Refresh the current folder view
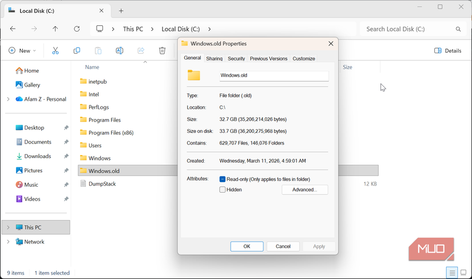 [77, 29]
